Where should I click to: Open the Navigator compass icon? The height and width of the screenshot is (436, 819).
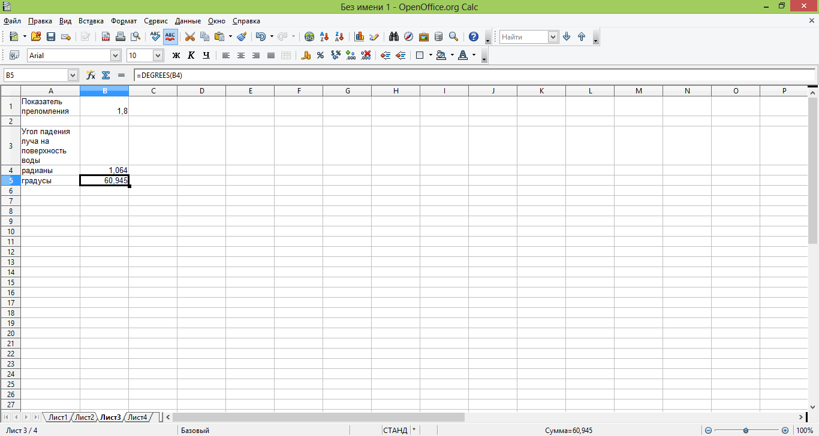[409, 37]
